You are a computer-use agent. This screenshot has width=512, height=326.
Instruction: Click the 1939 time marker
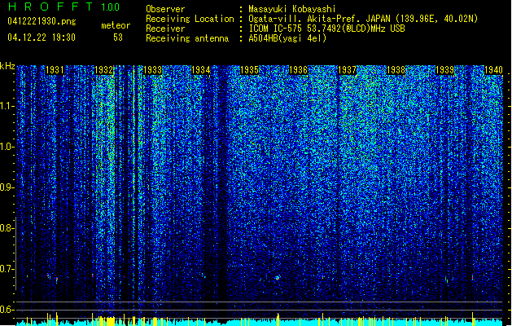tap(444, 70)
